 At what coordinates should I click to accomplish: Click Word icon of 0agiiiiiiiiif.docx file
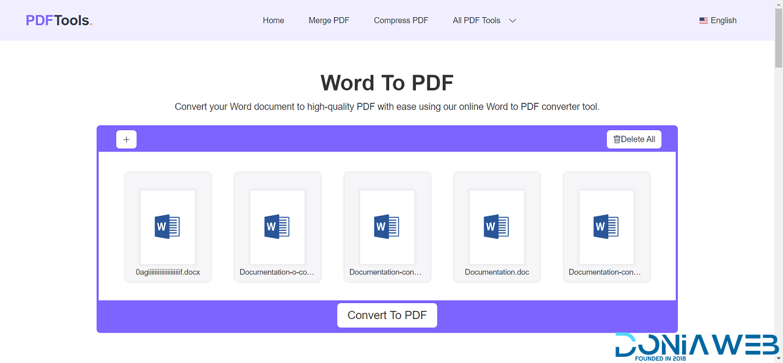[x=167, y=227]
